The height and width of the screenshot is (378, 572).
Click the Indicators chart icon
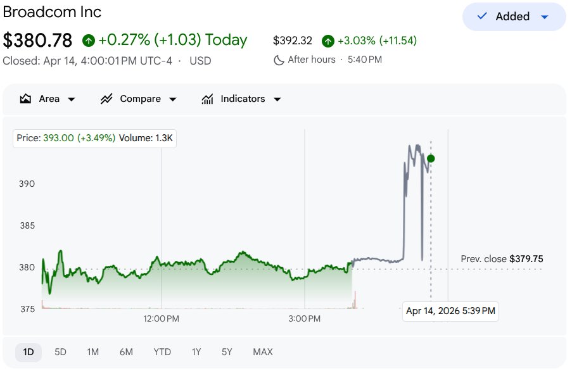coord(207,99)
